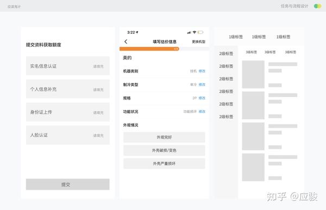Click the 提交 button
The height and width of the screenshot is (210, 326).
(x=68, y=184)
